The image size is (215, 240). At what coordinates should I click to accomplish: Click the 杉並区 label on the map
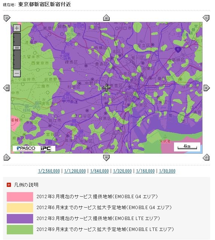tap(74, 87)
